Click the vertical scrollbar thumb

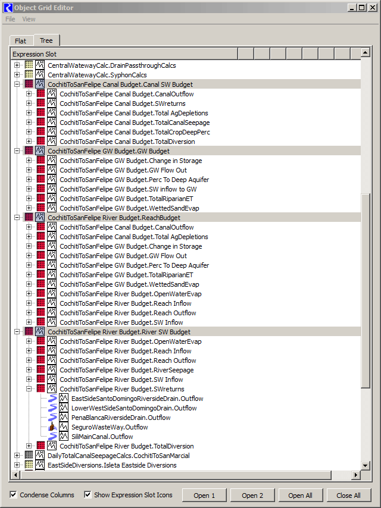pyautogui.click(x=365, y=291)
